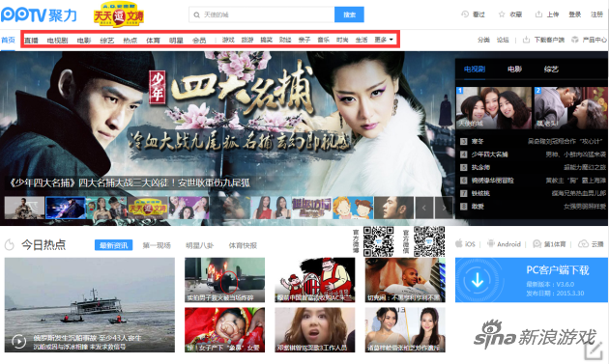
Task: Play the shipwreck news video
Action: (x=19, y=342)
